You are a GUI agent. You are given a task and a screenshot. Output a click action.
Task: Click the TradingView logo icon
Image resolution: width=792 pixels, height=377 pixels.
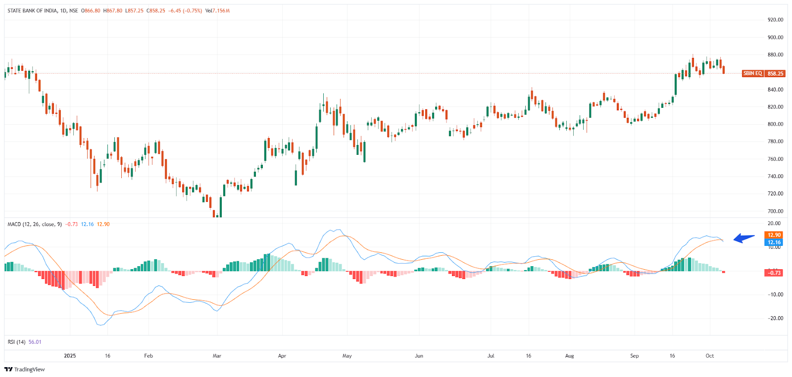[8, 369]
